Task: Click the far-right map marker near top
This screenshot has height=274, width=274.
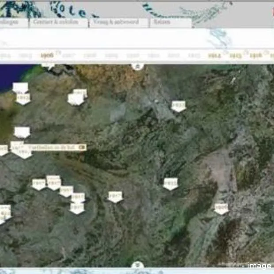Action: click(x=179, y=106)
